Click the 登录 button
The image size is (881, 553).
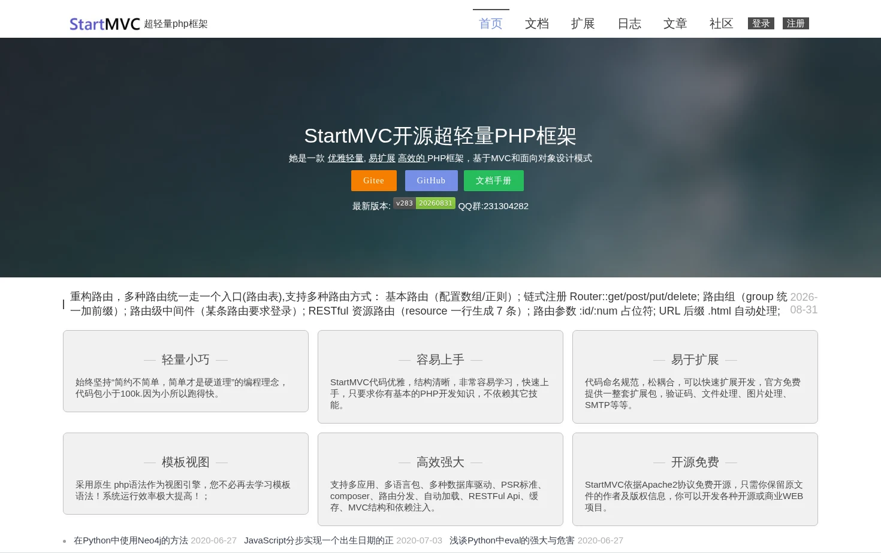761,23
